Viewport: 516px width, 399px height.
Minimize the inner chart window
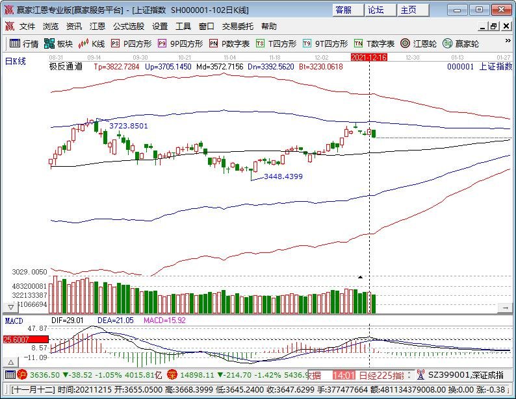pyautogui.click(x=482, y=26)
